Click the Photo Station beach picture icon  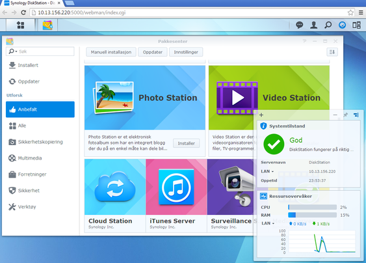114,98
